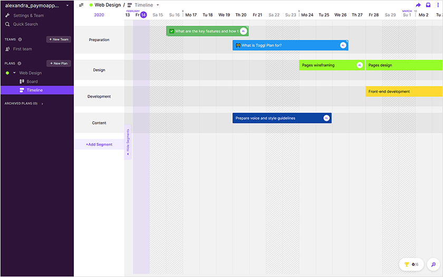Select the Development segment label
This screenshot has width=443, height=277.
click(x=99, y=97)
